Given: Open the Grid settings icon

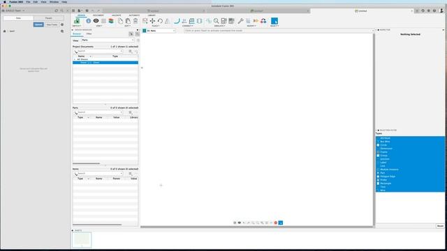Looking at the screenshot, I should tap(103, 21).
